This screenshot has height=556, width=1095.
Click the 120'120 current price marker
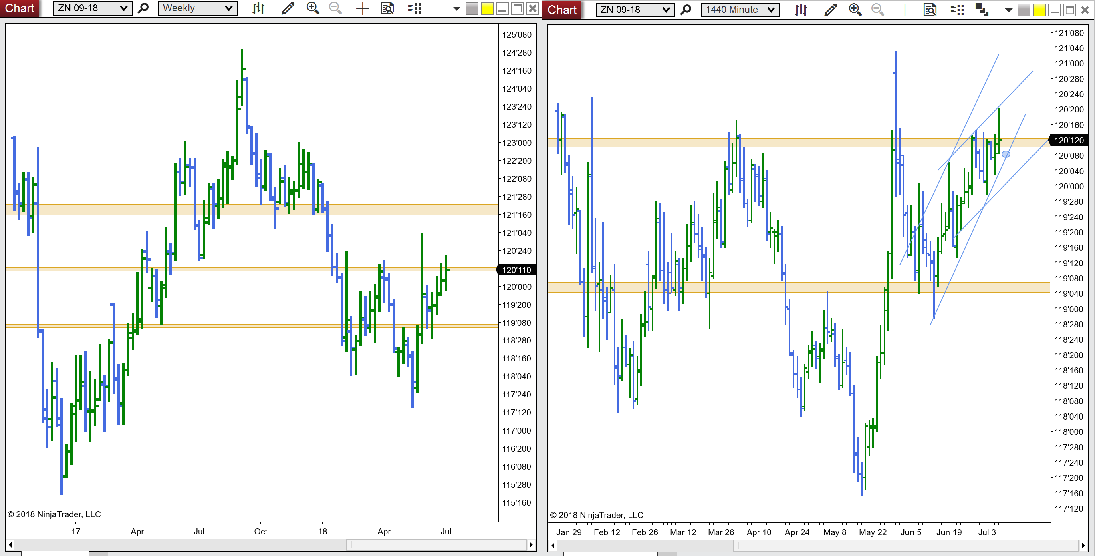tap(1069, 140)
